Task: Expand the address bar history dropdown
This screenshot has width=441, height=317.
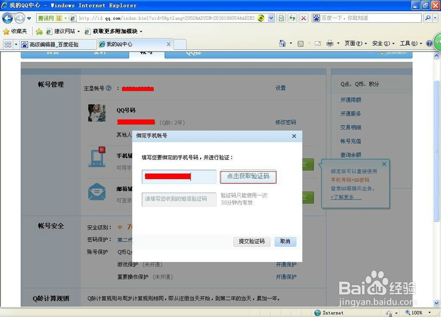Action: tap(271, 18)
